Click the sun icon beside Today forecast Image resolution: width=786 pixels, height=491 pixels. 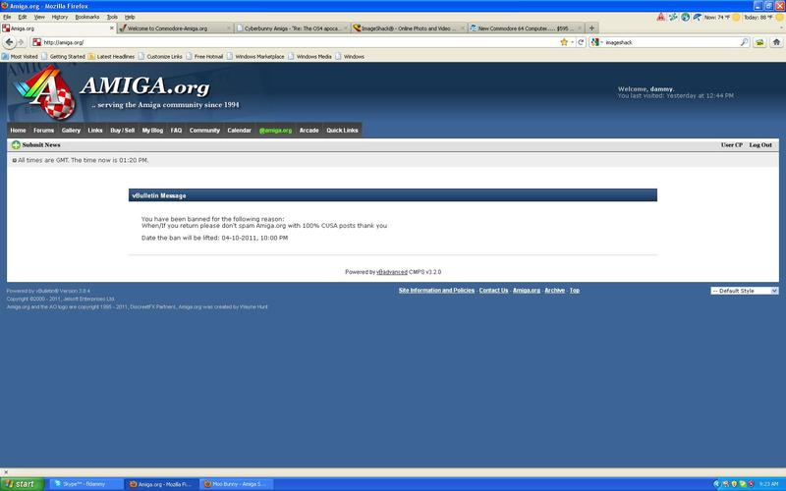(779, 17)
